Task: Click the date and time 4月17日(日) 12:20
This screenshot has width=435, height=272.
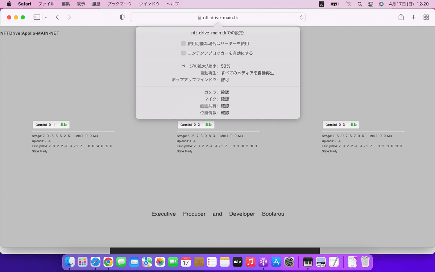Action: (409, 4)
